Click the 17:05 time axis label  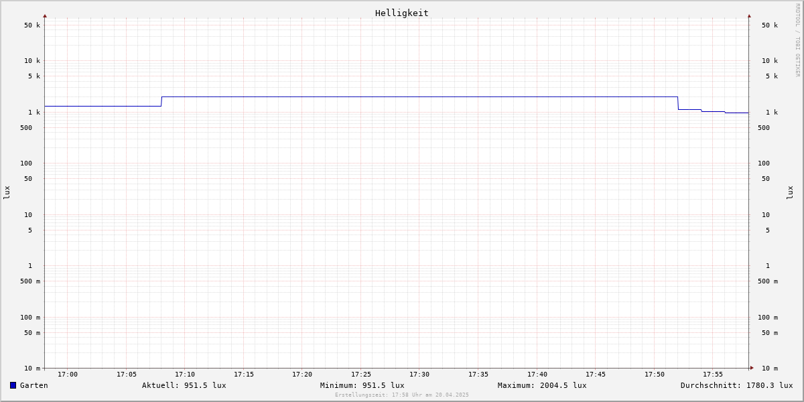tap(127, 375)
